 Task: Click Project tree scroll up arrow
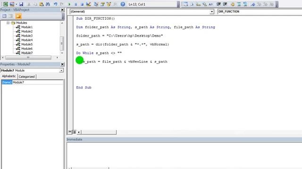click(62, 23)
